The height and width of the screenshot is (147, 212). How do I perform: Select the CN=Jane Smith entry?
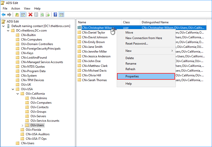[92, 47]
